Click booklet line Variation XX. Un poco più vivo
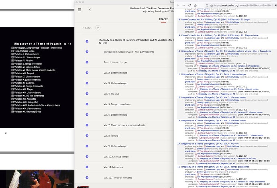Screen dimensions: 277x188 [x=28, y=112]
